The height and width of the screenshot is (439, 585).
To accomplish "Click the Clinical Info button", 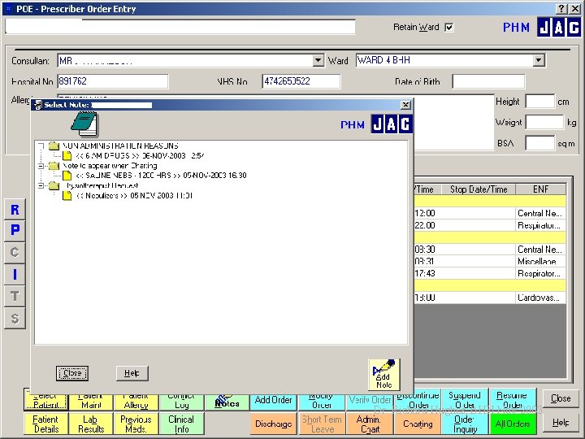I will [x=181, y=424].
